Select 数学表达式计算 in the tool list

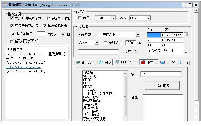tap(94, 118)
